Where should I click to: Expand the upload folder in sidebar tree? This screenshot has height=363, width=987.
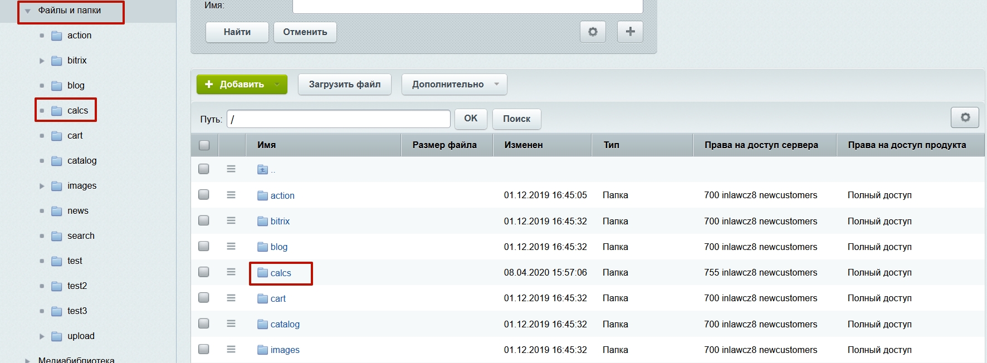(42, 336)
